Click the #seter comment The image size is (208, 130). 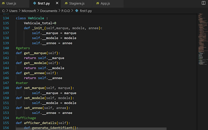[x=22, y=83]
